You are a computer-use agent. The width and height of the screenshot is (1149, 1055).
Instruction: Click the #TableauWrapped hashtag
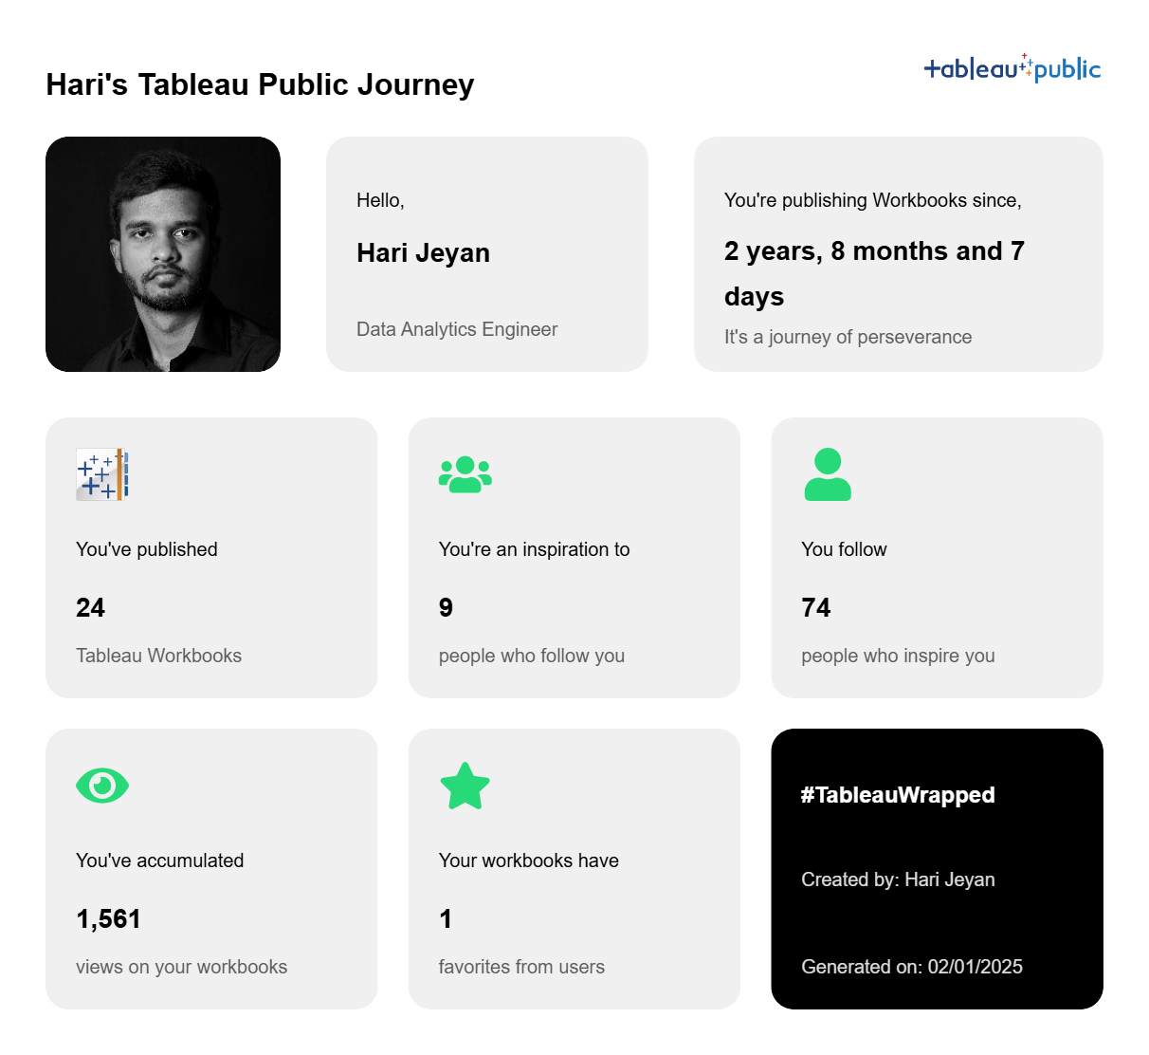coord(898,795)
